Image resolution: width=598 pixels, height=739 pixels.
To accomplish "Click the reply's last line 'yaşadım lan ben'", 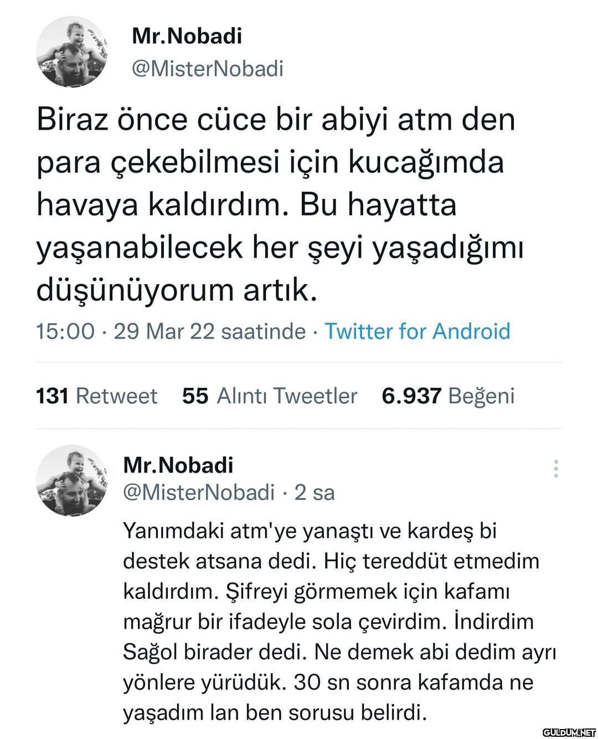I will (275, 711).
